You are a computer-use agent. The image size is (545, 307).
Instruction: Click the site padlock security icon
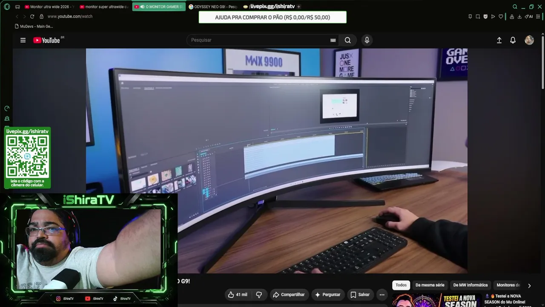click(x=41, y=16)
